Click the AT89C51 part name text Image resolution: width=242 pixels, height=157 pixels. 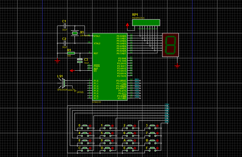(x=97, y=102)
